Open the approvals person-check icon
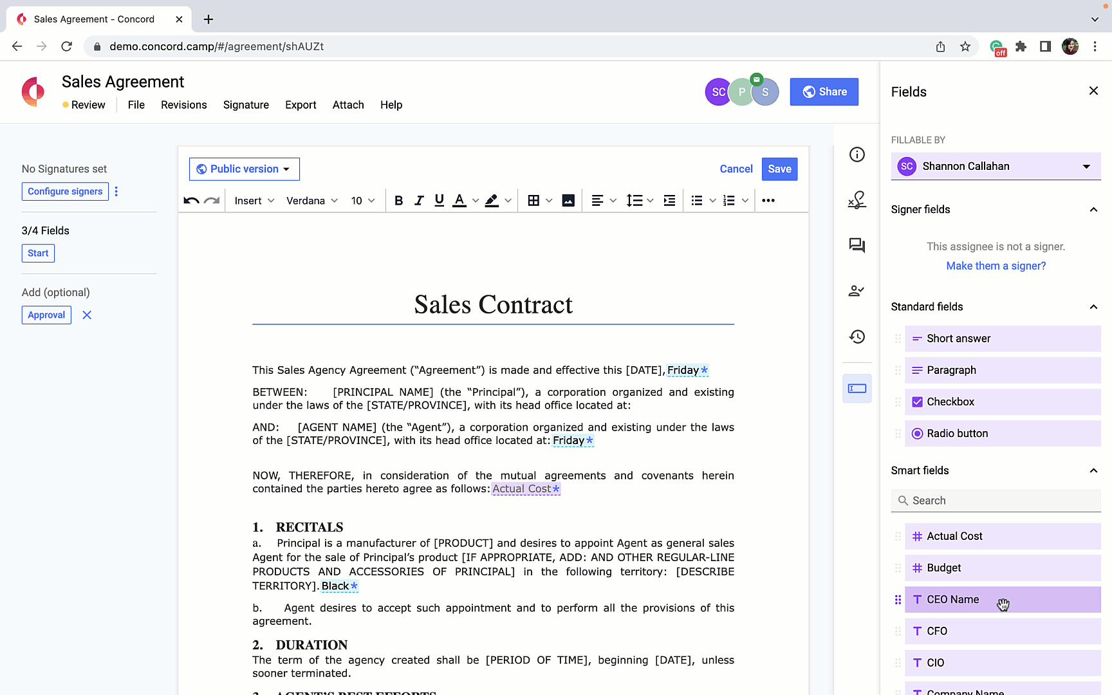1112x695 pixels. (x=857, y=291)
